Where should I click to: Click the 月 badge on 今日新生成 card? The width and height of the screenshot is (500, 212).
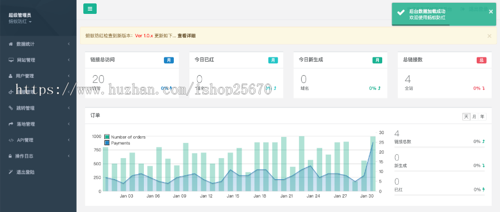click(x=377, y=60)
